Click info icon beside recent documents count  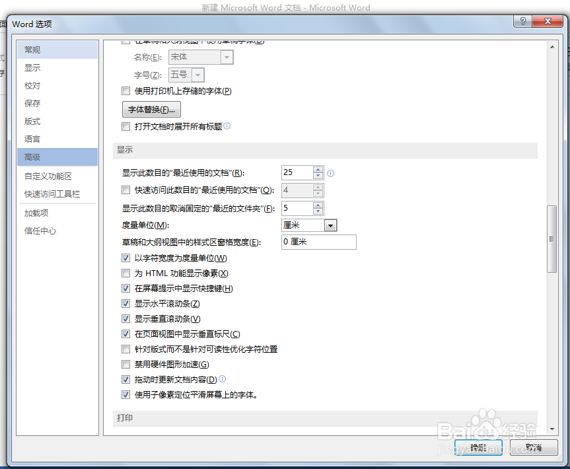tap(330, 174)
